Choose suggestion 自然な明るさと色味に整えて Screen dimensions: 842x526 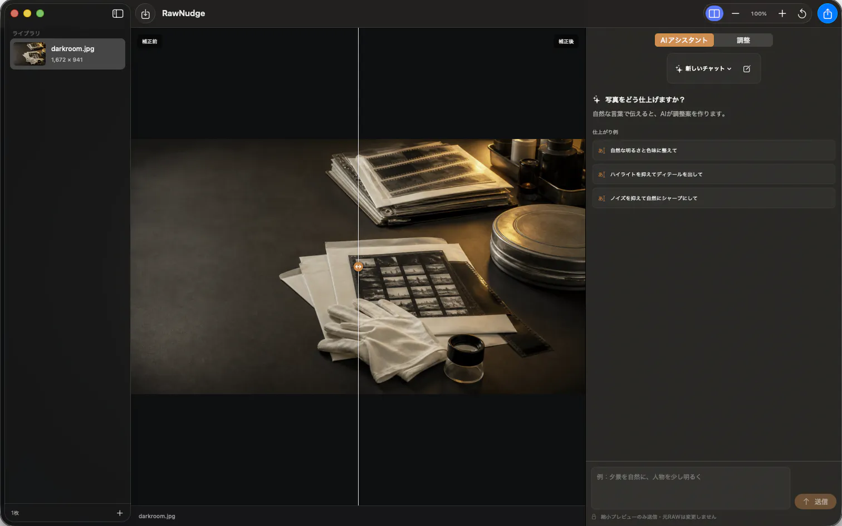[x=713, y=150]
